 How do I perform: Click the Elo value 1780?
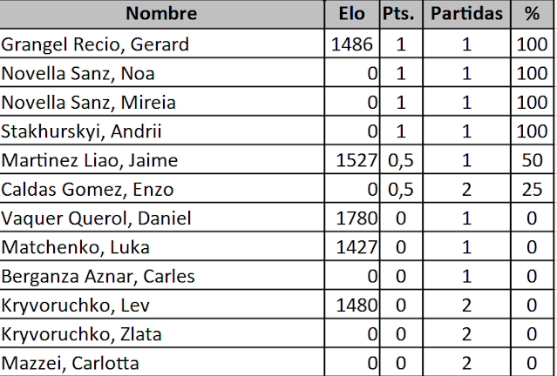tap(357, 218)
